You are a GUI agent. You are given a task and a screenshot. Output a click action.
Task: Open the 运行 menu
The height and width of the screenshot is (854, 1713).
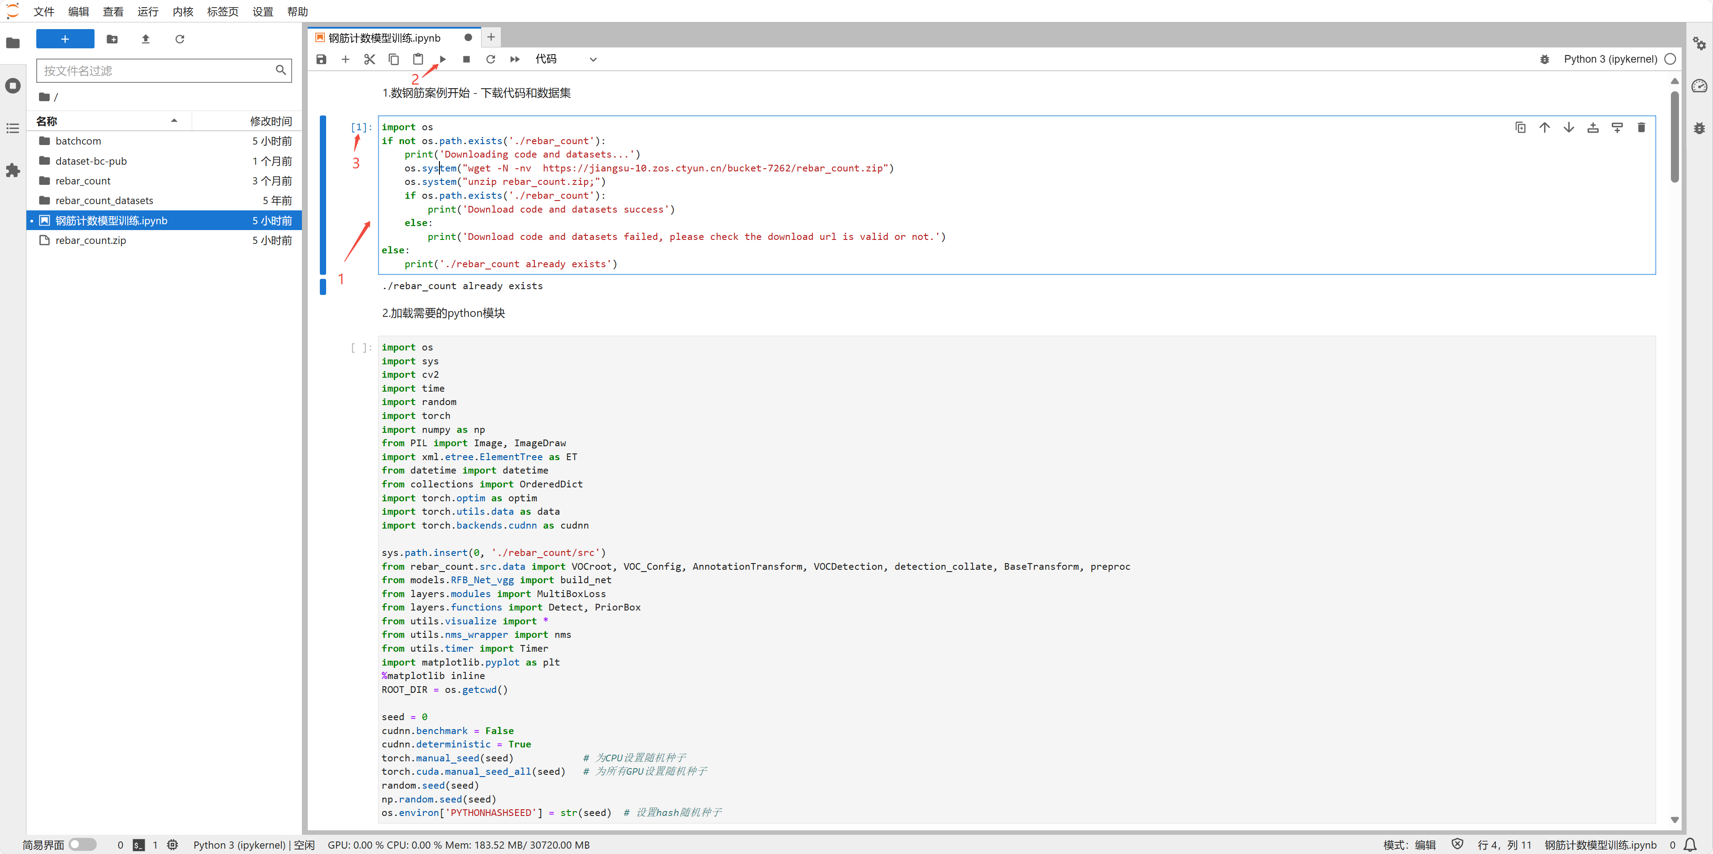[x=148, y=11]
